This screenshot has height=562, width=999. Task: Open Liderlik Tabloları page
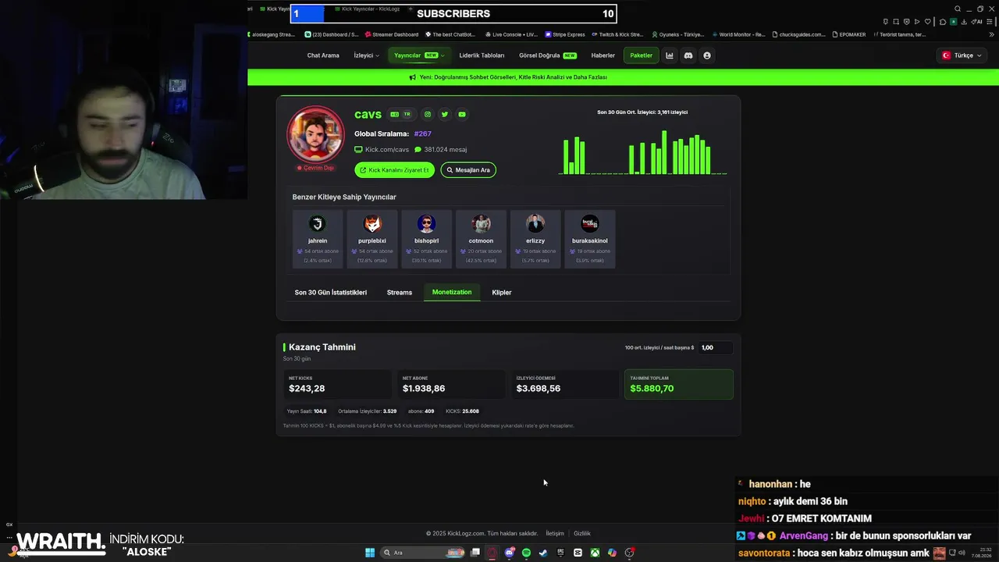482,55
